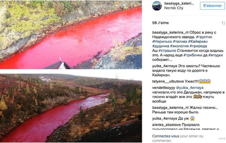
Task: Open hashtag #природа in caption
Action: [198, 46]
